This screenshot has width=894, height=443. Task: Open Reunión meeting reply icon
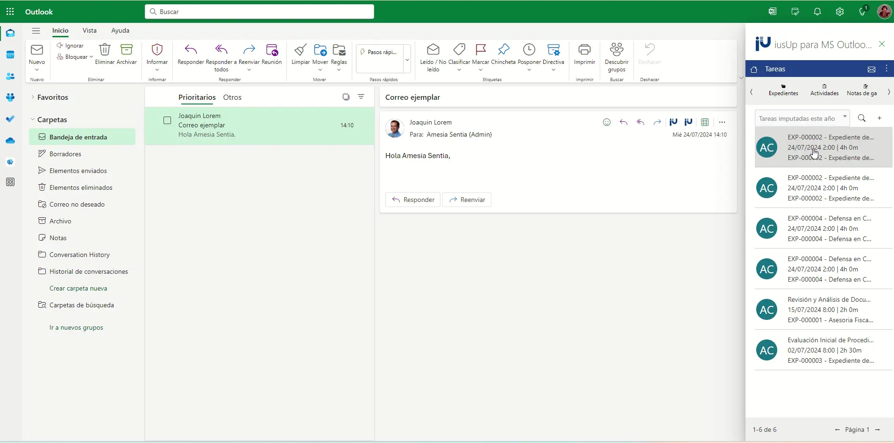(x=272, y=49)
